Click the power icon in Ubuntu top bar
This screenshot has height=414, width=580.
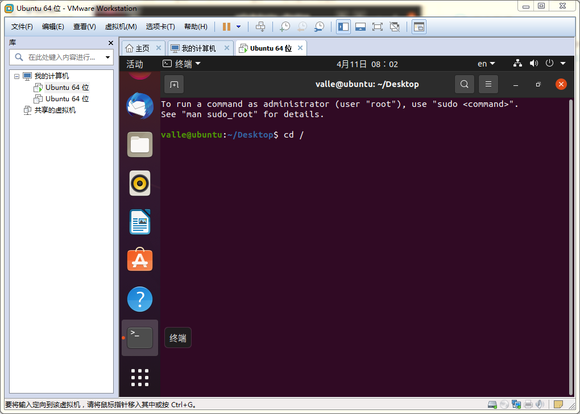tap(550, 64)
